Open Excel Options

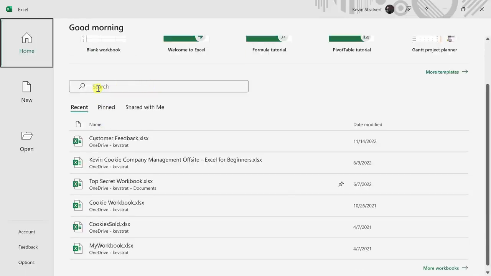[x=26, y=263]
